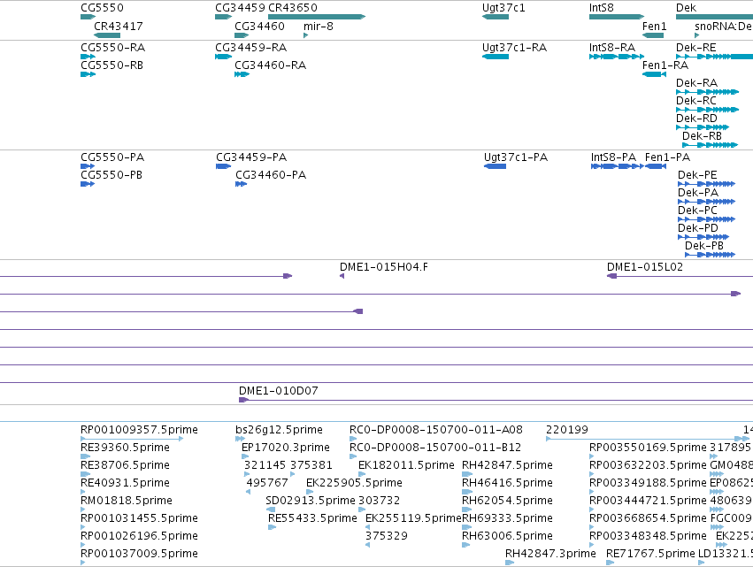The height and width of the screenshot is (567, 753).
Task: Click EST RE40931.5prime
Action: 126,483
